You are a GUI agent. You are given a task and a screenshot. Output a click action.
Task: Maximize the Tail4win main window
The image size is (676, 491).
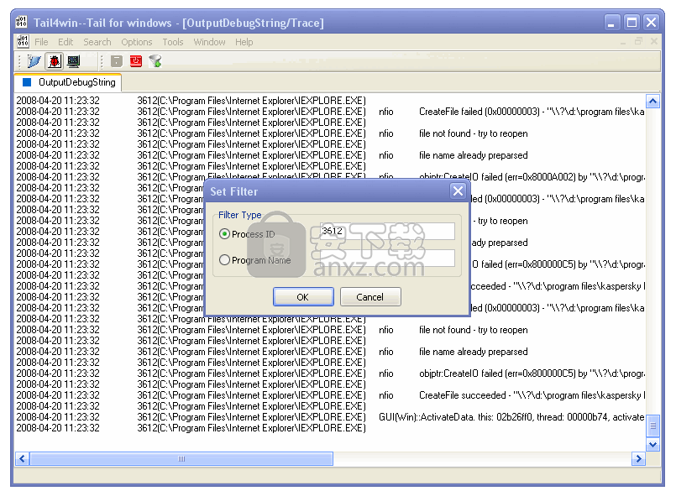point(631,22)
